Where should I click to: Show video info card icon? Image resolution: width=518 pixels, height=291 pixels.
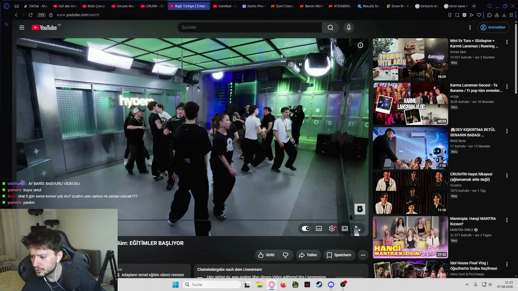coord(360,45)
